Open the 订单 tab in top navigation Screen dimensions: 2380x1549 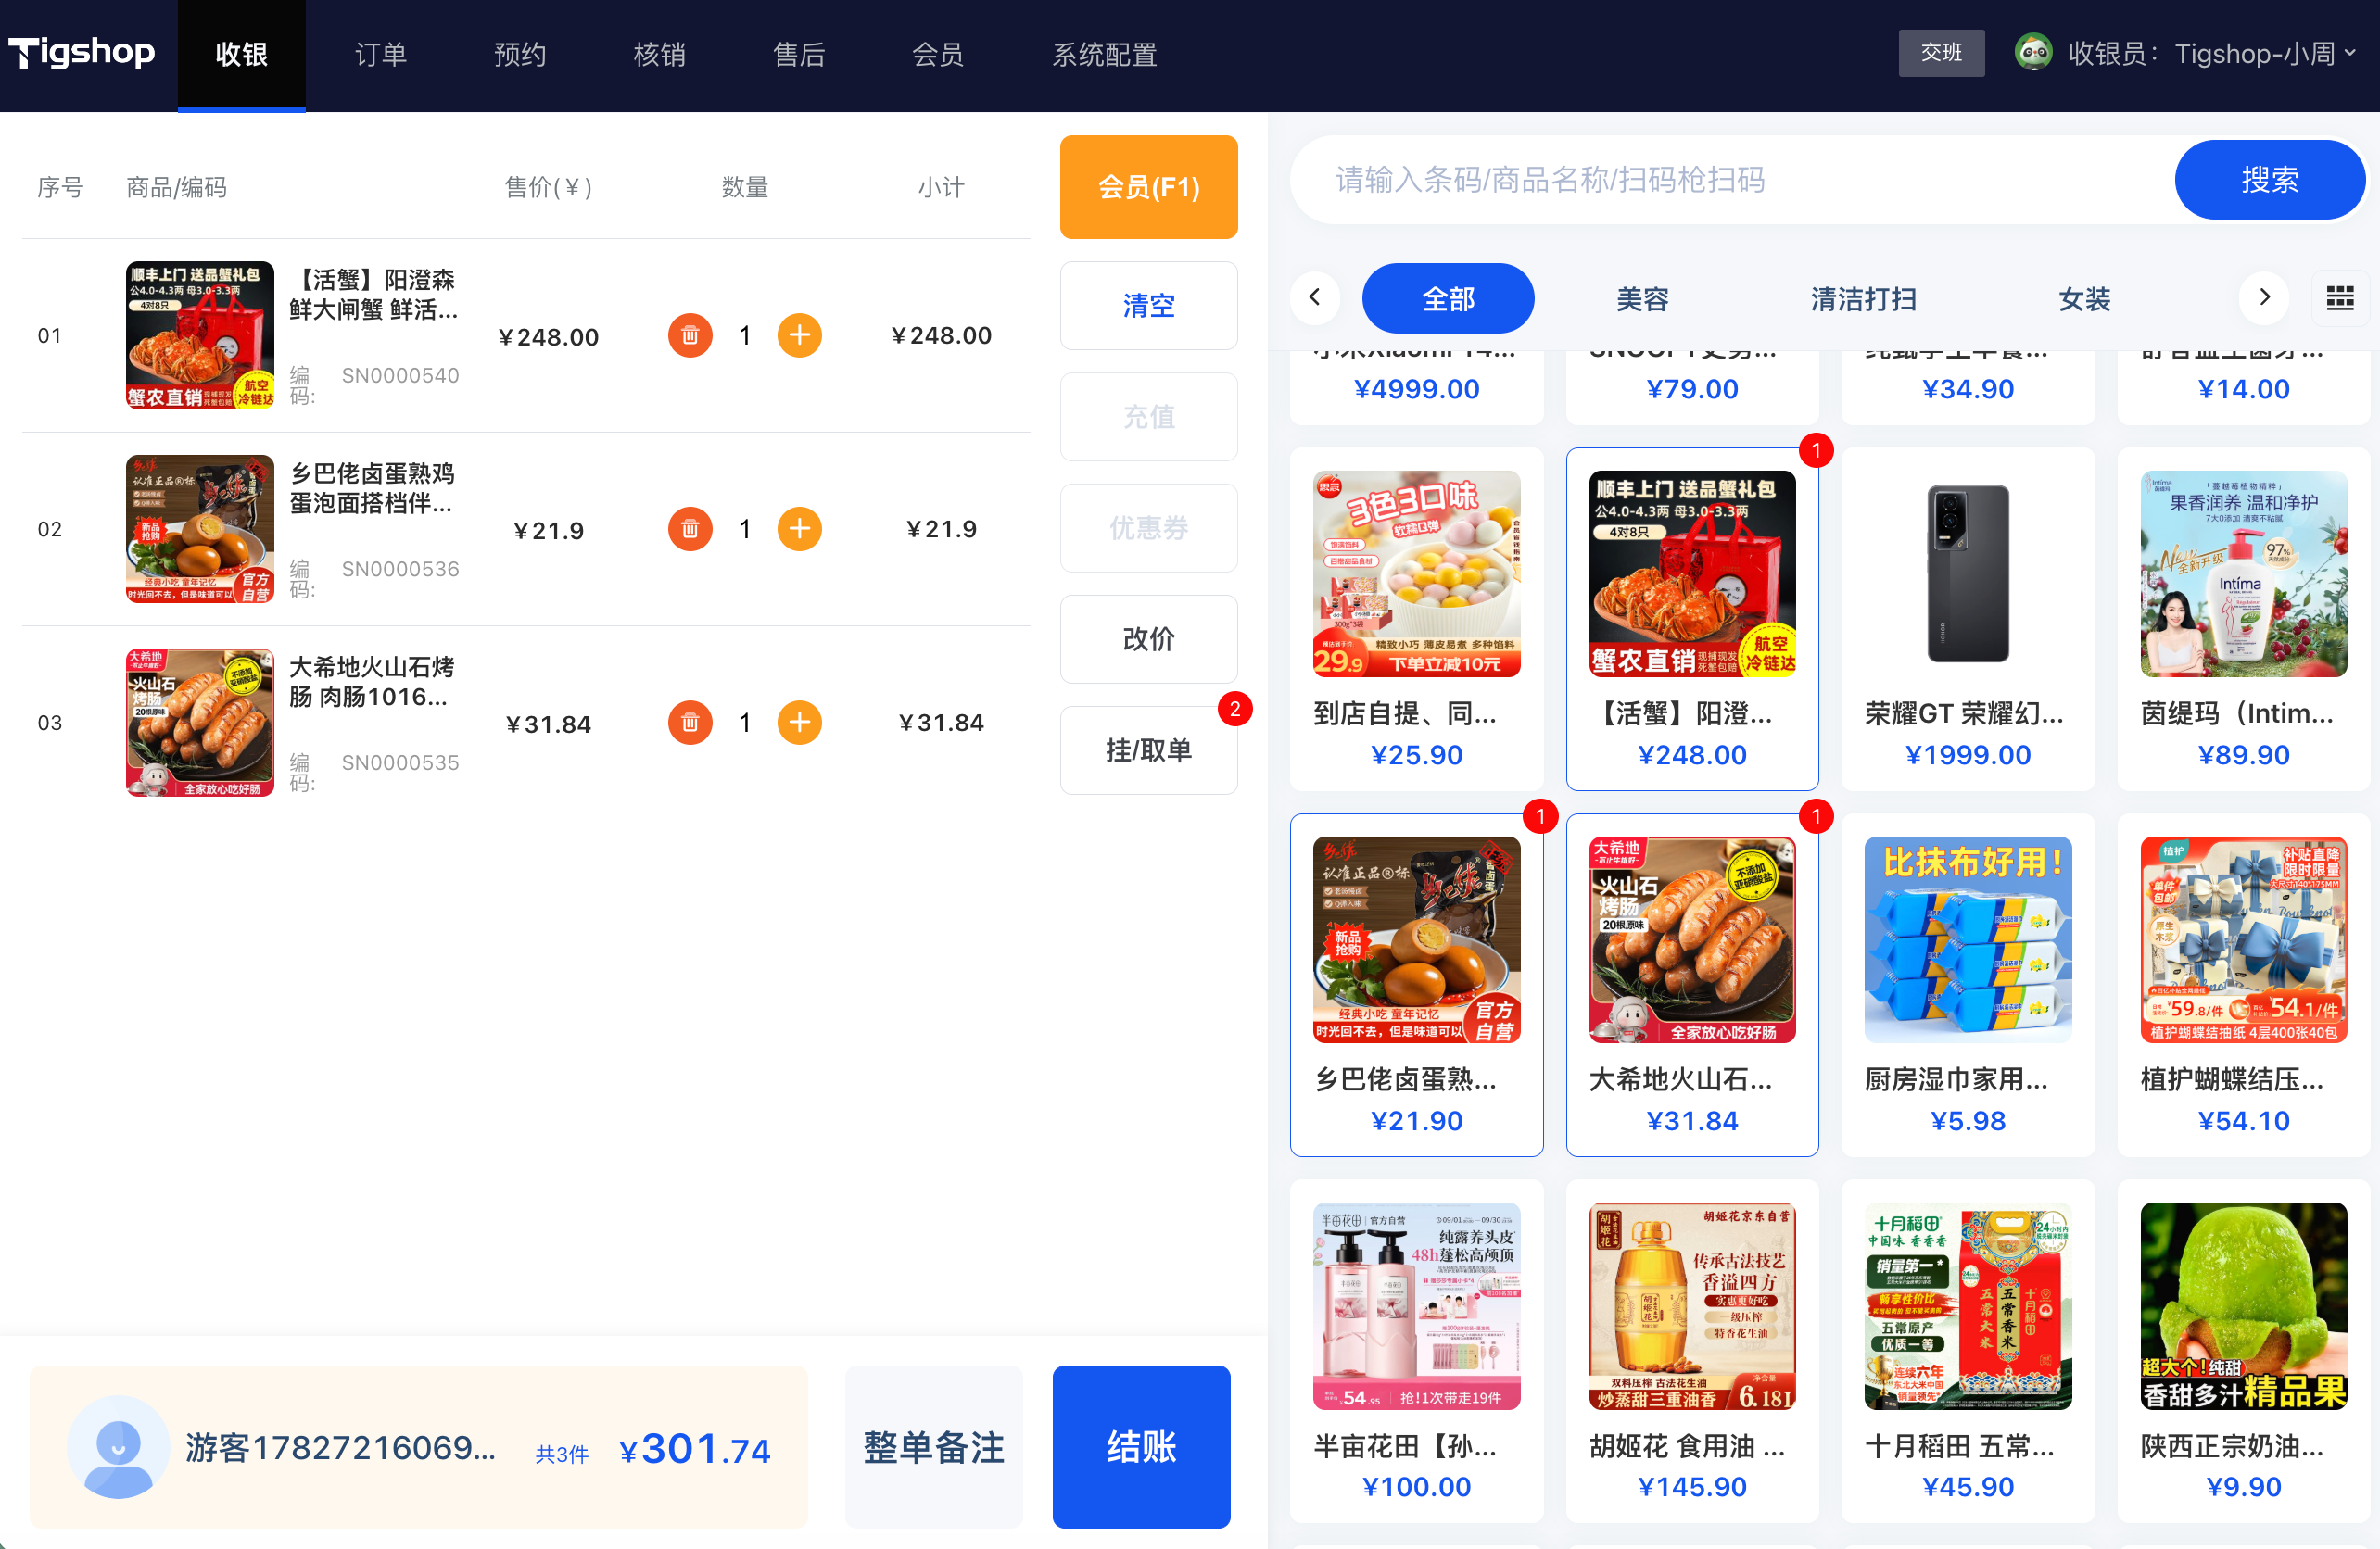click(x=381, y=55)
